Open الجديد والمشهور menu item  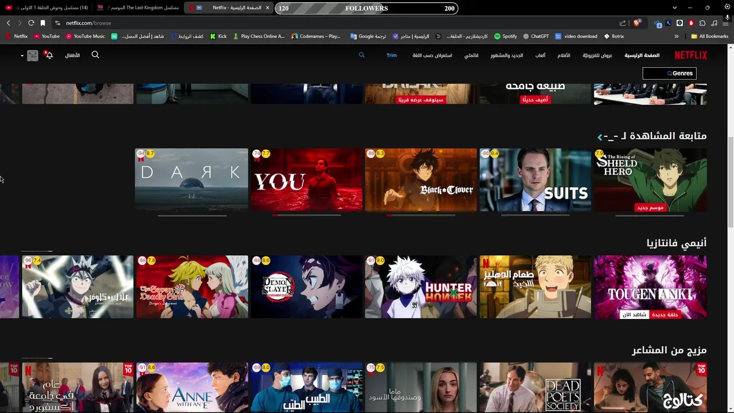[x=507, y=55]
